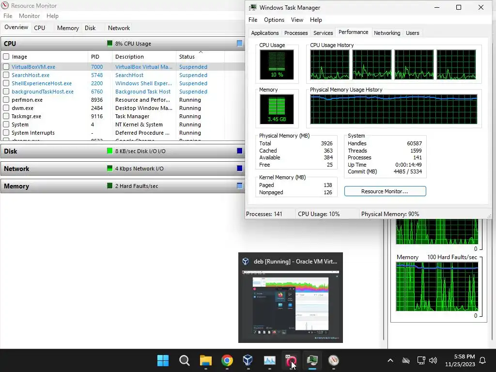Viewport: 496px width, 372px height.
Task: Click the deb VM window preview thumbnail
Action: click(291, 306)
